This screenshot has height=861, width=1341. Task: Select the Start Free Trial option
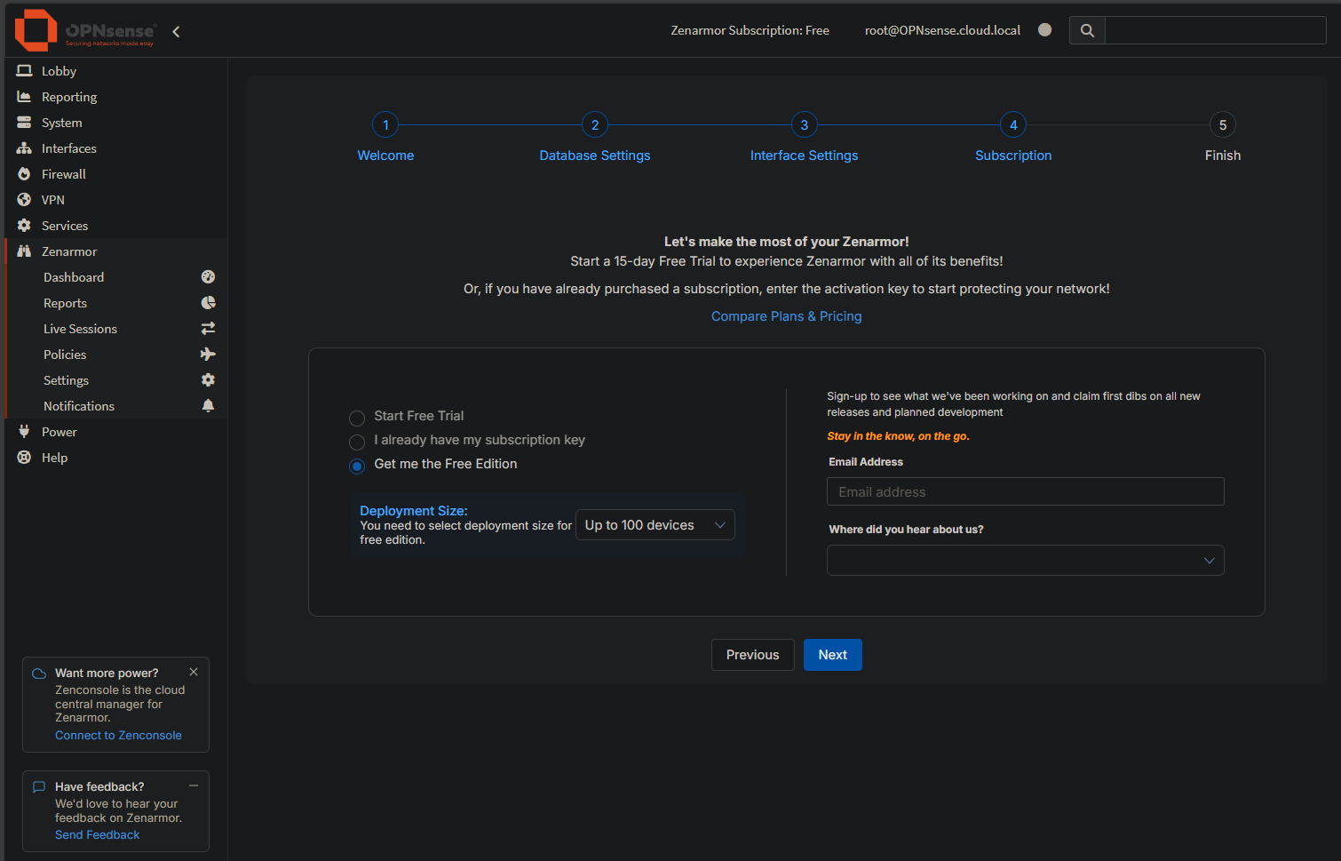pyautogui.click(x=357, y=418)
